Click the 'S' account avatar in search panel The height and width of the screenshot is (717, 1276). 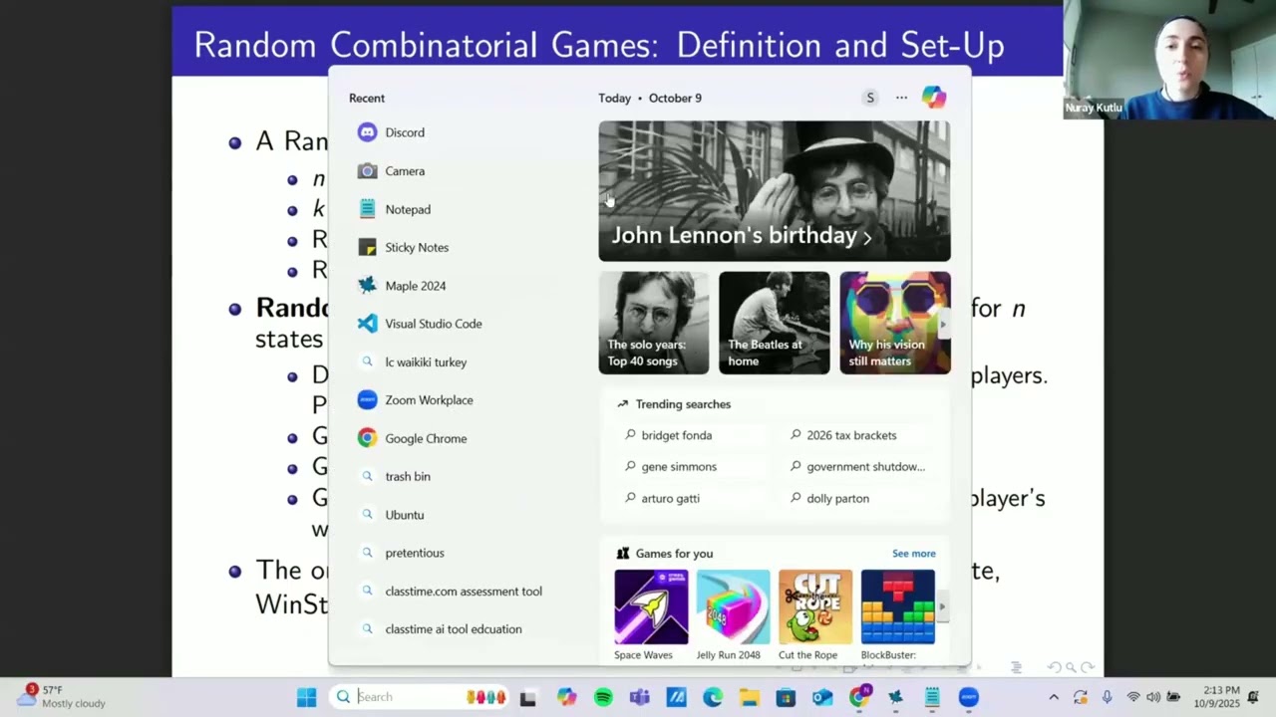coord(870,98)
